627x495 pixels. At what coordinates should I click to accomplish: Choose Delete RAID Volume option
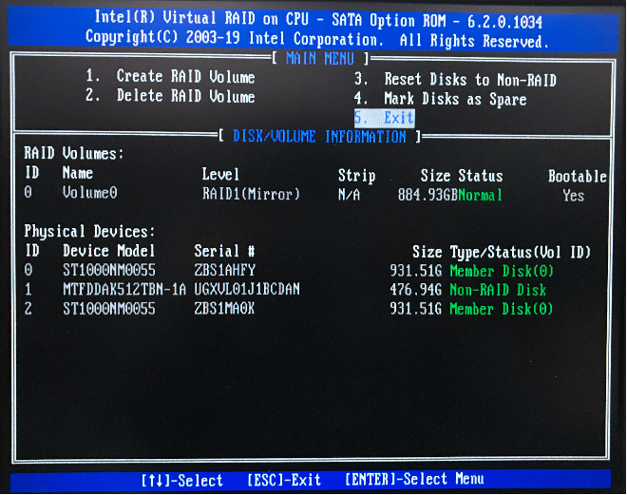[x=171, y=97]
